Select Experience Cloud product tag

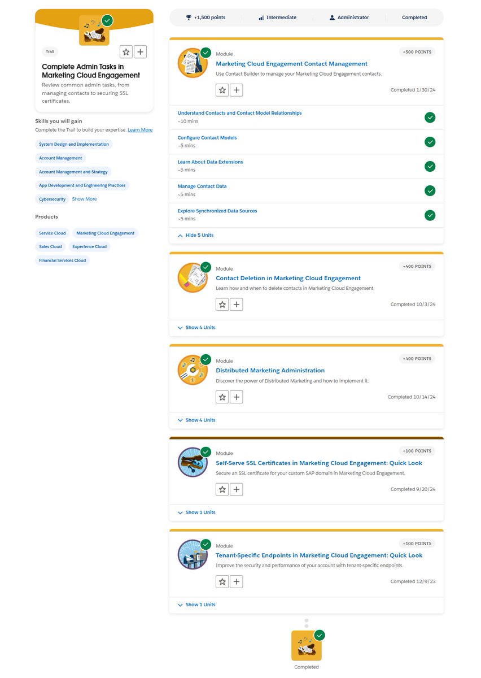click(x=89, y=246)
